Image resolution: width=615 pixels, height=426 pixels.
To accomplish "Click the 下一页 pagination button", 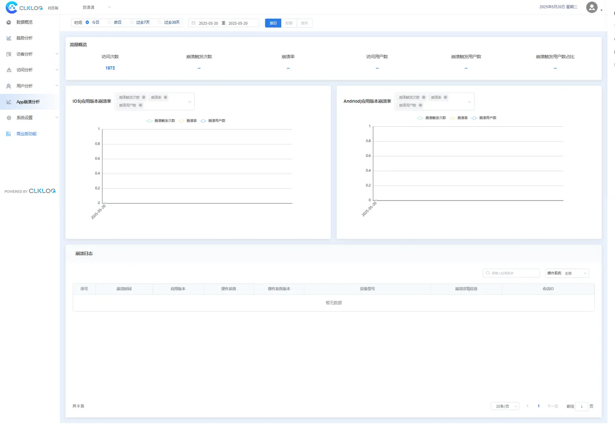I will 553,406.
